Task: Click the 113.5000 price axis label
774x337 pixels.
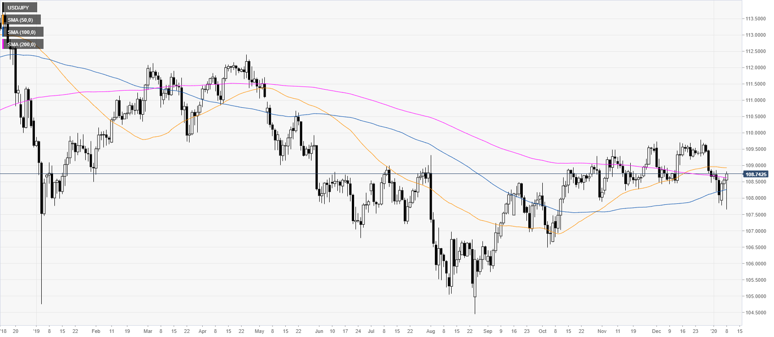Action: 755,19
